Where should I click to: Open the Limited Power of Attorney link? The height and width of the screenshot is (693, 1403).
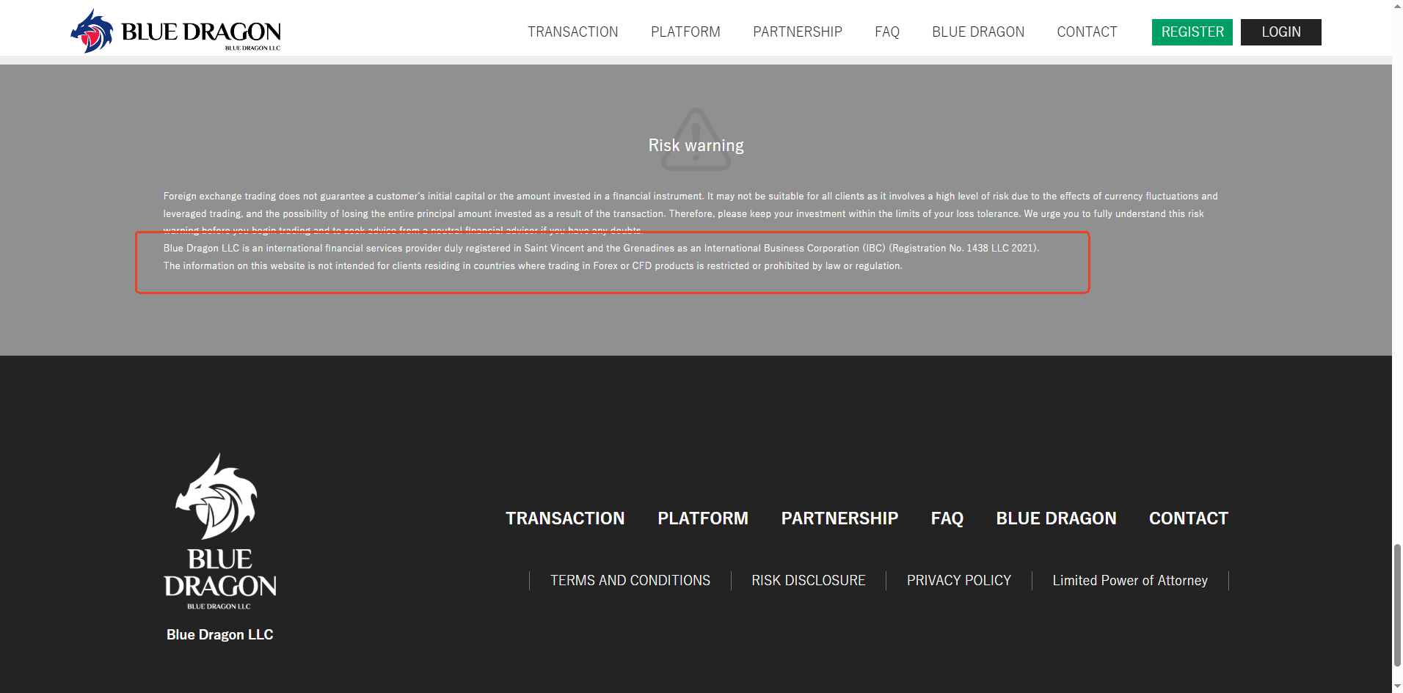coord(1130,581)
